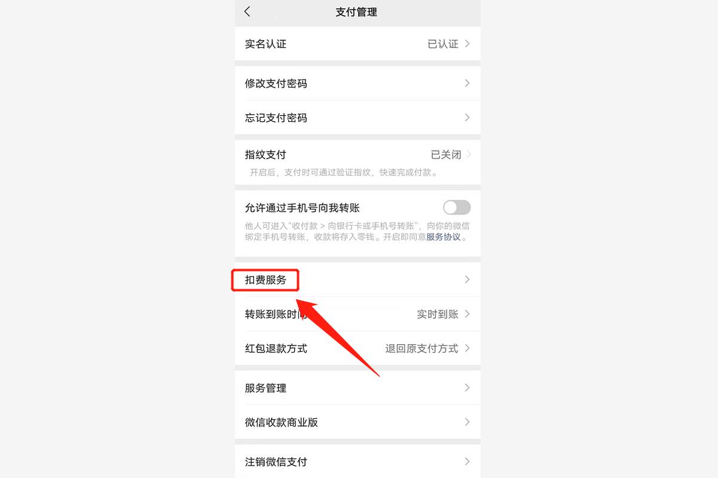Open 注销微信支付 option

point(358,461)
